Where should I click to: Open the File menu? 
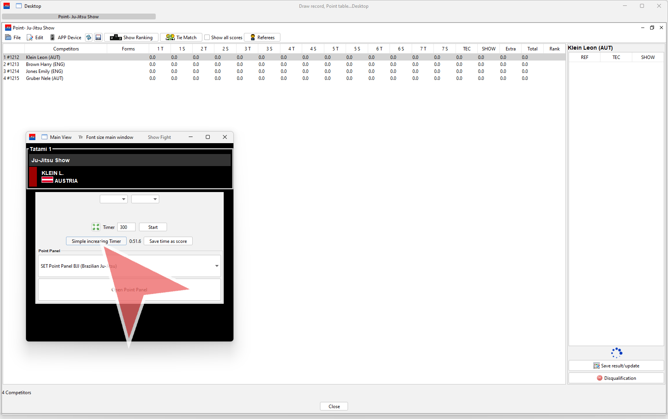13,38
